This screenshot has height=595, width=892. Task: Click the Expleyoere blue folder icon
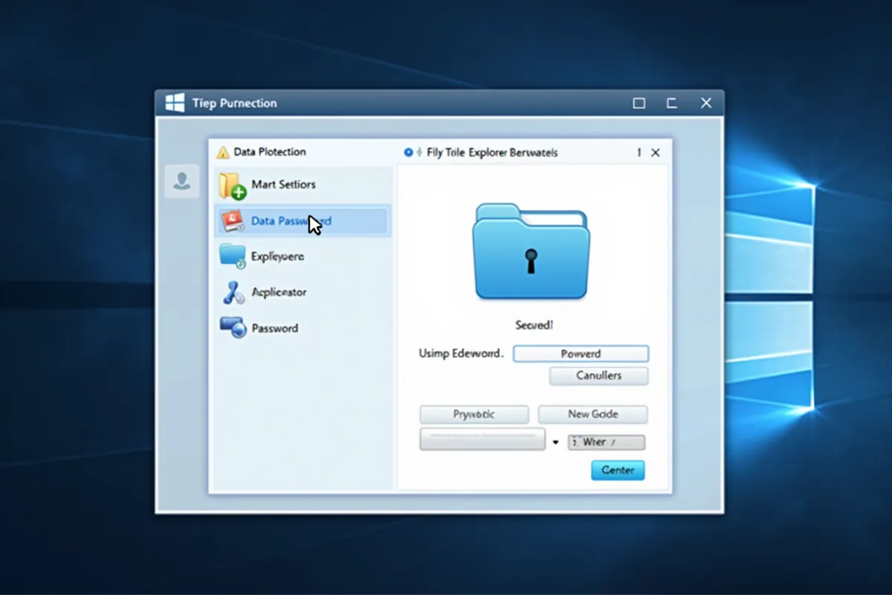pos(232,257)
